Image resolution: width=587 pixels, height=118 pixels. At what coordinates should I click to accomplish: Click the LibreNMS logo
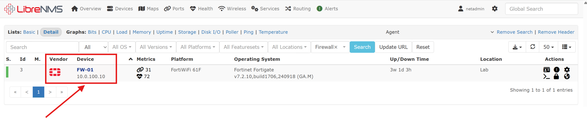(x=33, y=9)
